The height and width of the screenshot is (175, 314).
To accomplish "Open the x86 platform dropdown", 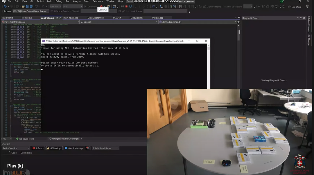I will tap(73, 7).
